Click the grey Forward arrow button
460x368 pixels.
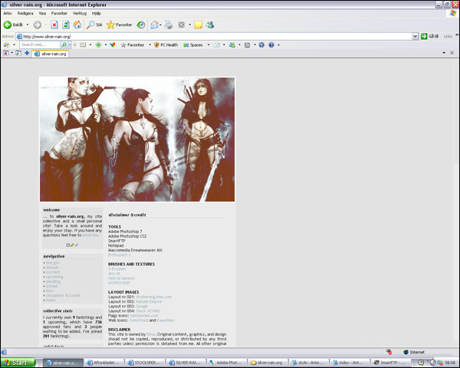38,25
